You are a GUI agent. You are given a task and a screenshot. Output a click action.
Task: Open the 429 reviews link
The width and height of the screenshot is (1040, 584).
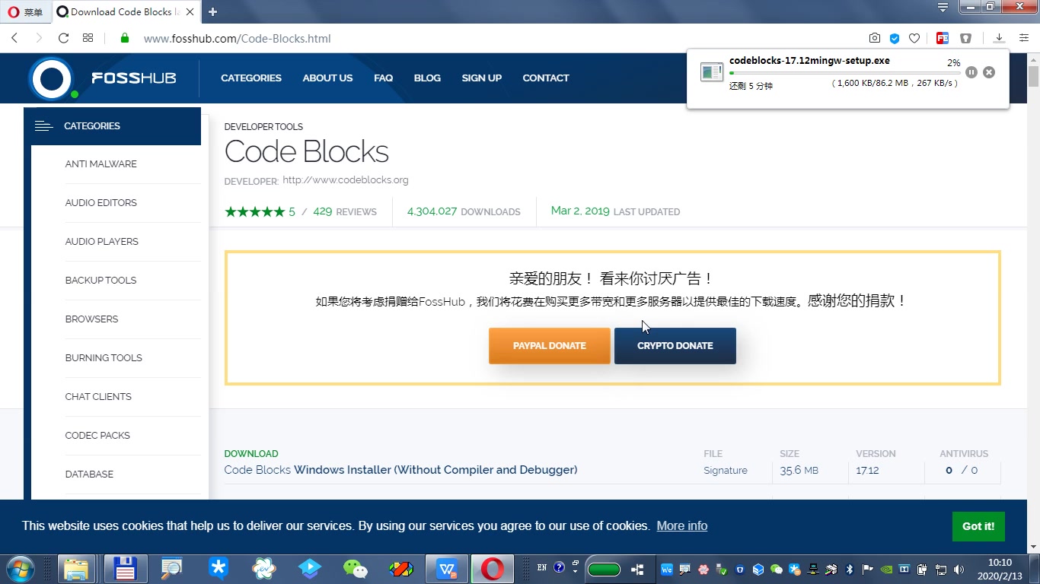click(x=345, y=211)
